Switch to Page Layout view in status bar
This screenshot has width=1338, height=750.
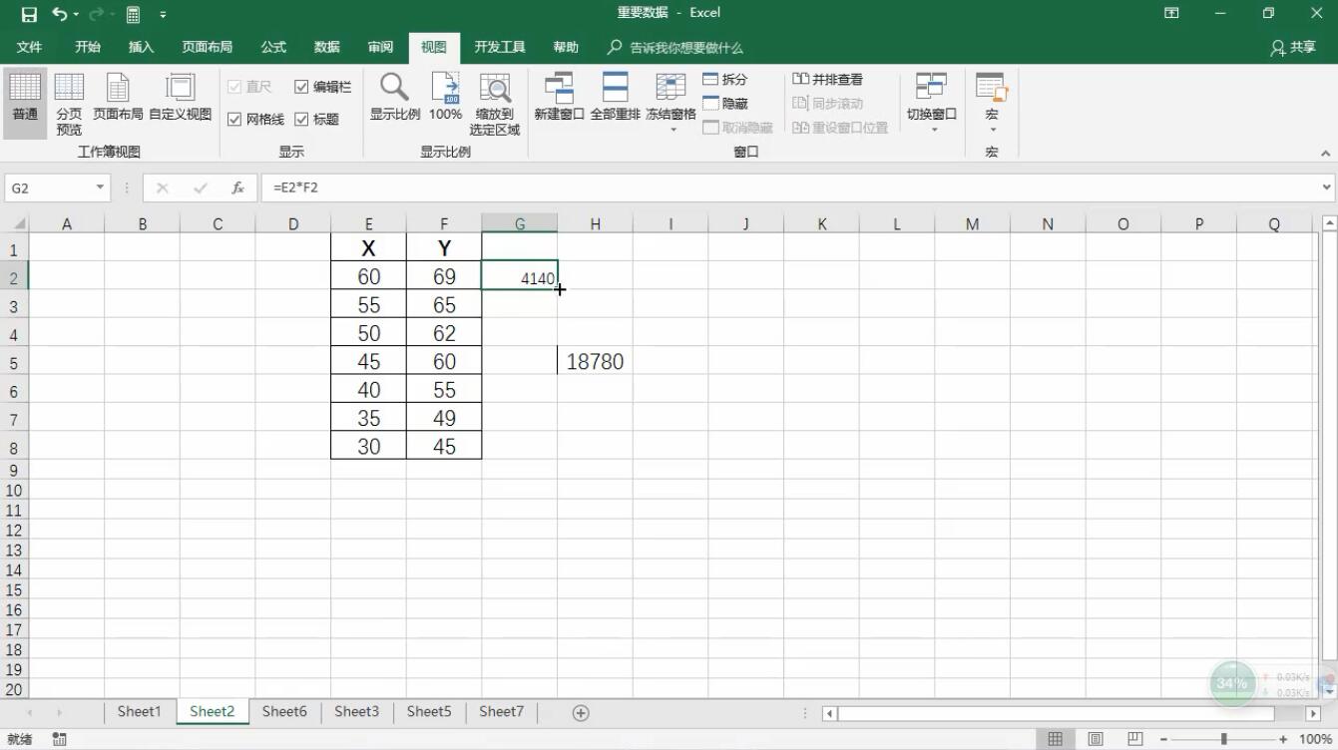coord(1096,739)
